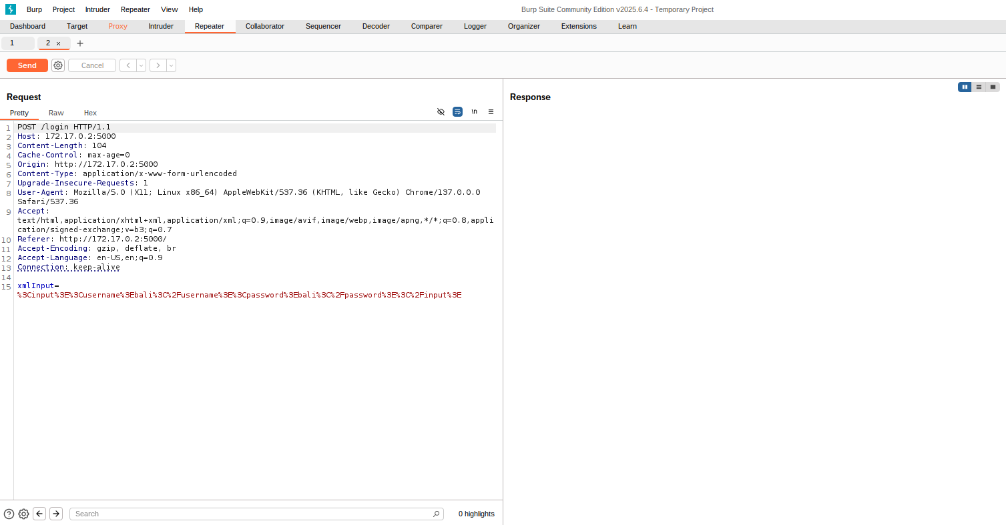Switch to the Extensions tab
Image resolution: width=1006 pixels, height=525 pixels.
(x=579, y=26)
